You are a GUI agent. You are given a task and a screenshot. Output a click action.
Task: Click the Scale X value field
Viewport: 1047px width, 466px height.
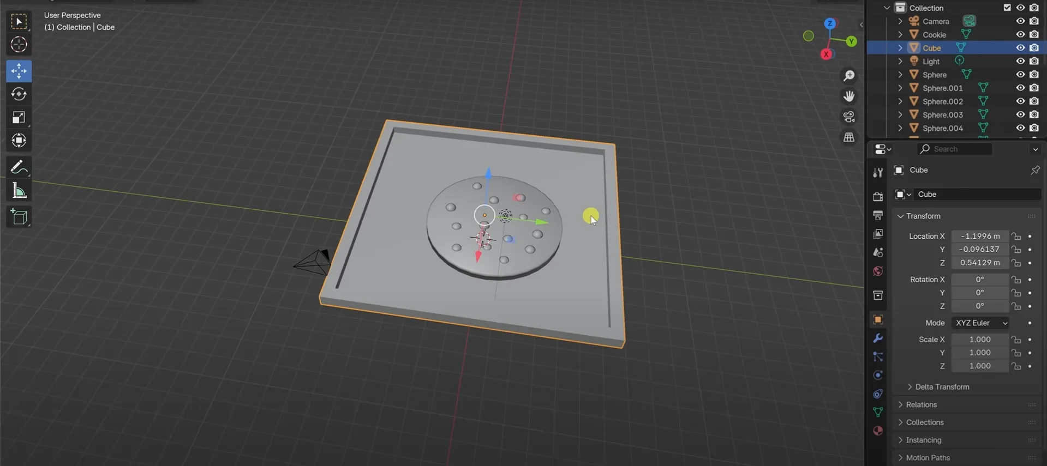979,340
